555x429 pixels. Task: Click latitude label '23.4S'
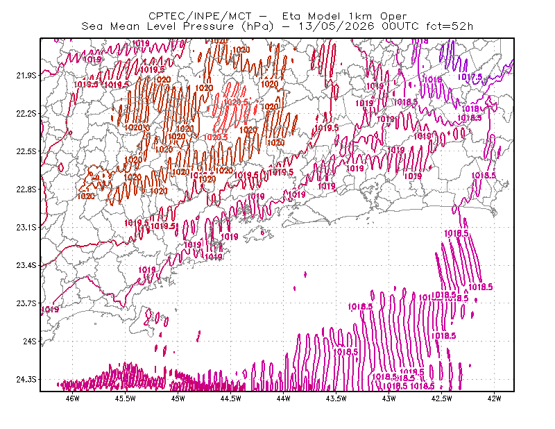(x=26, y=265)
